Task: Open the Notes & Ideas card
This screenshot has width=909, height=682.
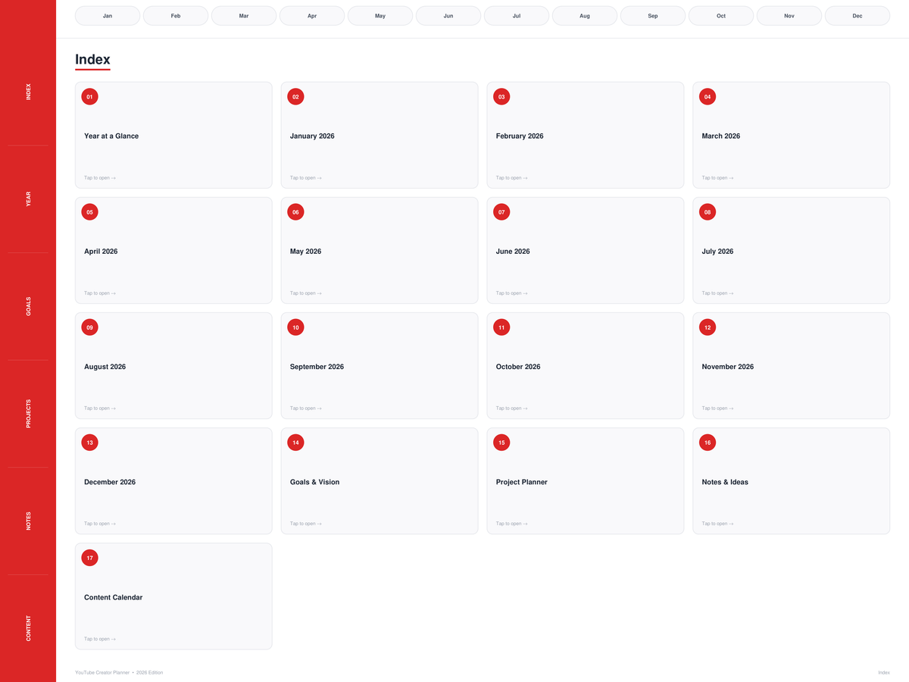Action: (792, 480)
